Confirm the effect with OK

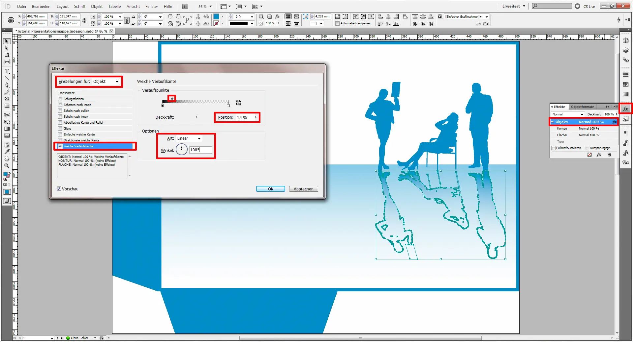270,189
